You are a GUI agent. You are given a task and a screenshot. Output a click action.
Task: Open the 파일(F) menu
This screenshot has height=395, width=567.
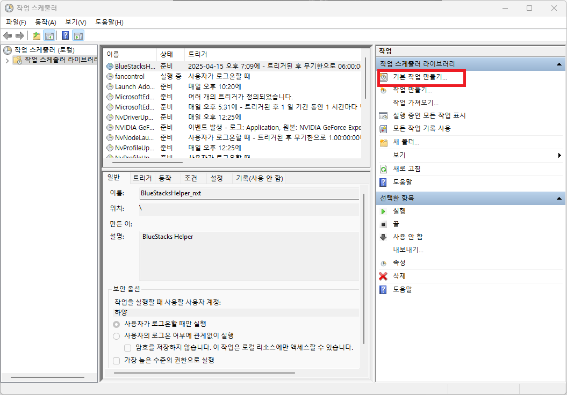pyautogui.click(x=16, y=23)
